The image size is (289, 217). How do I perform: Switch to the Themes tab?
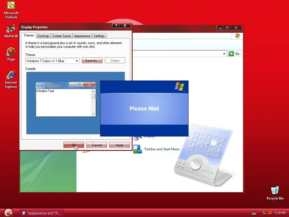[29, 35]
